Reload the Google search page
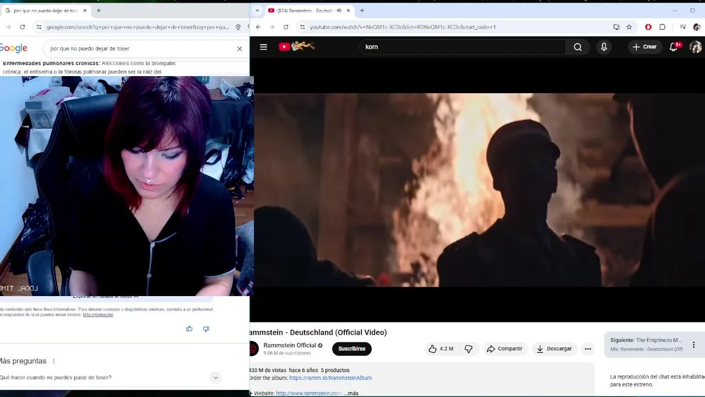Screen dimensions: 705x397 tap(22, 27)
